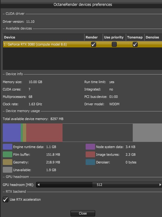Click the Unavailable value 1.9 GB
Image resolution: width=162 pixels, height=217 pixels.
pos(51,170)
